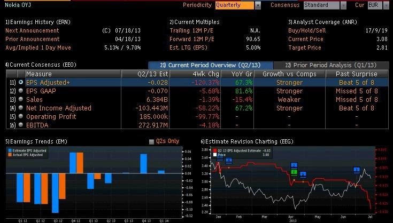Click the Measure column header
393x223 pixels.
point(73,74)
